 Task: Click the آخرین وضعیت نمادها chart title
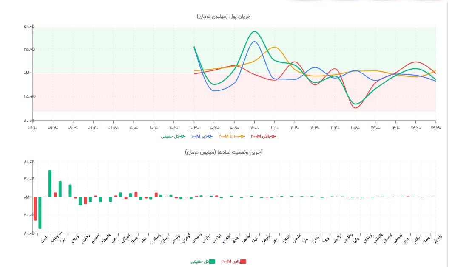pyautogui.click(x=224, y=152)
